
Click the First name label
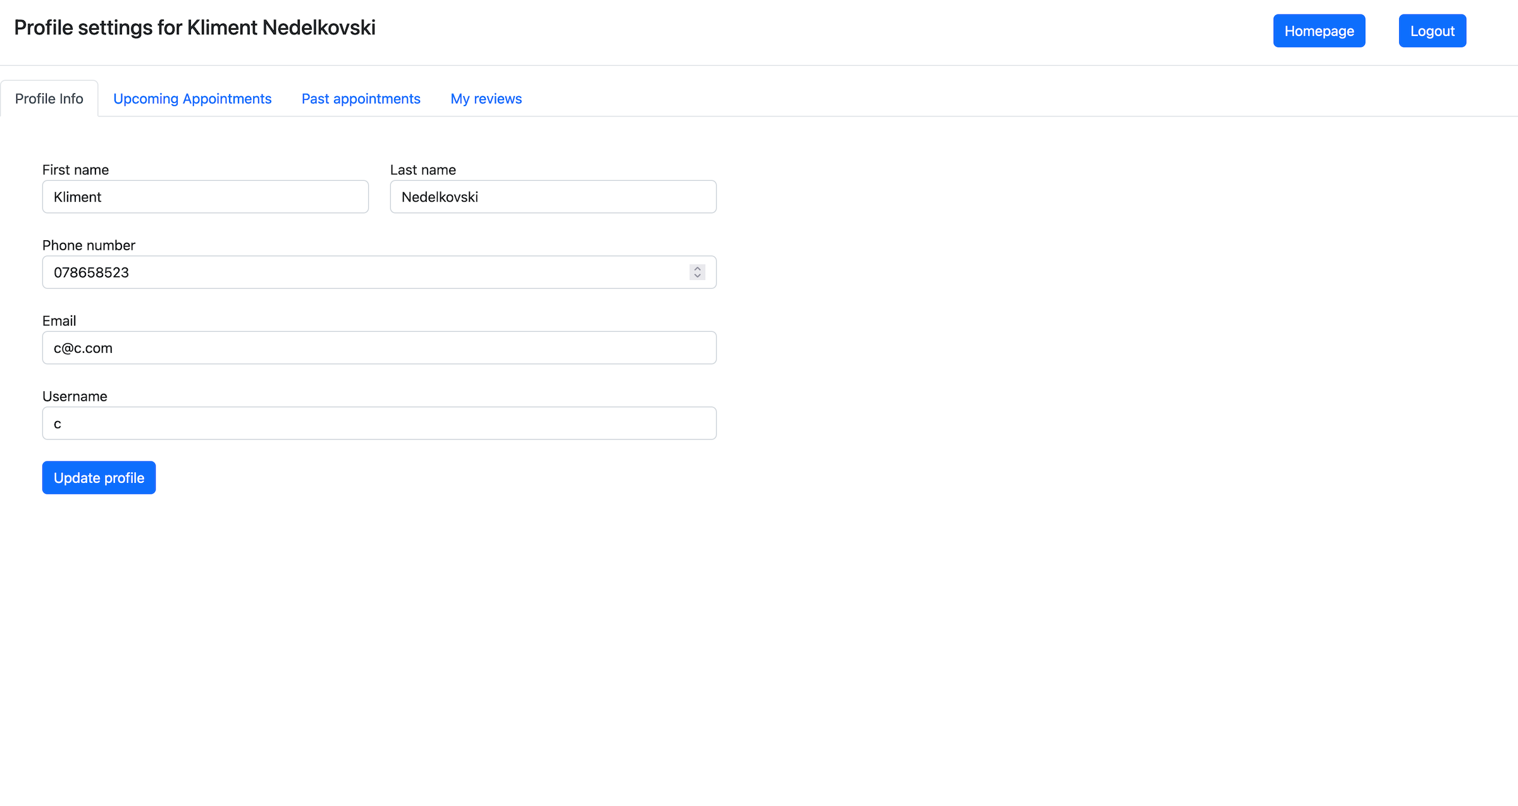pos(75,170)
